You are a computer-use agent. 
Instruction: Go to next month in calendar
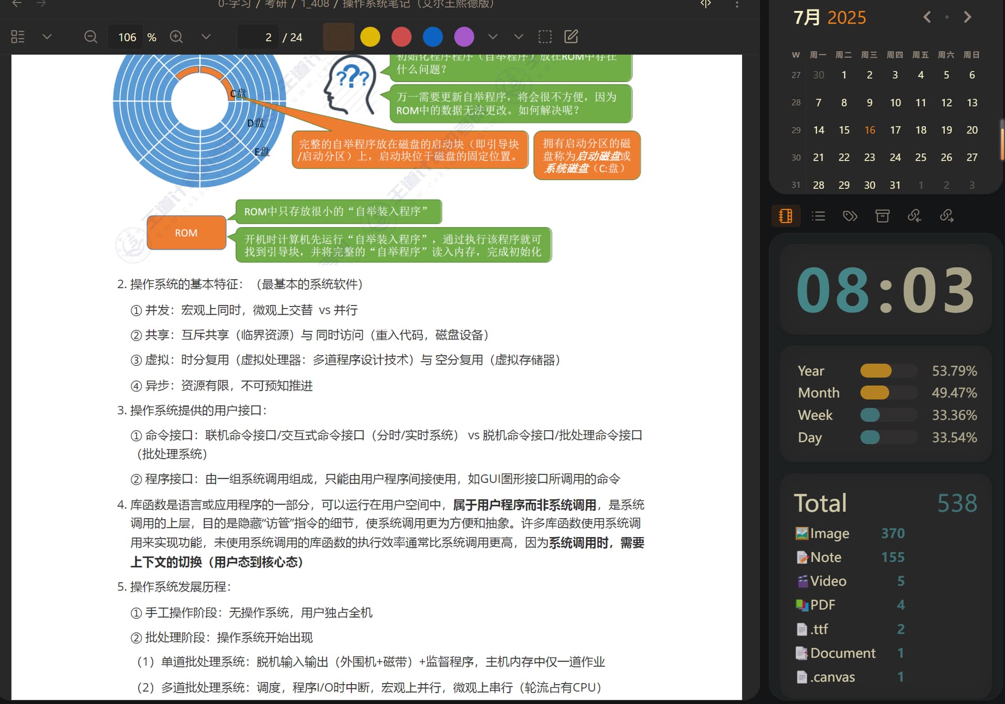[x=967, y=17]
